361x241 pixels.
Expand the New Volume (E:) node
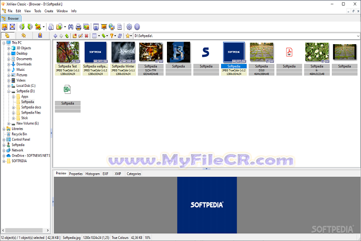click(9, 124)
